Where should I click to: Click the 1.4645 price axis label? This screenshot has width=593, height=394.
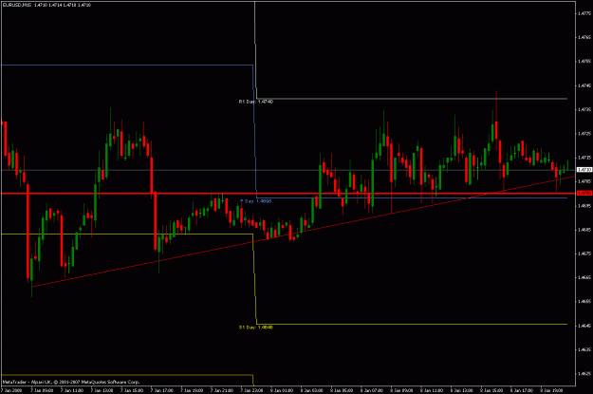[584, 326]
